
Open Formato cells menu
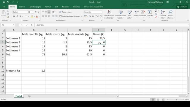click(x=150, y=14)
